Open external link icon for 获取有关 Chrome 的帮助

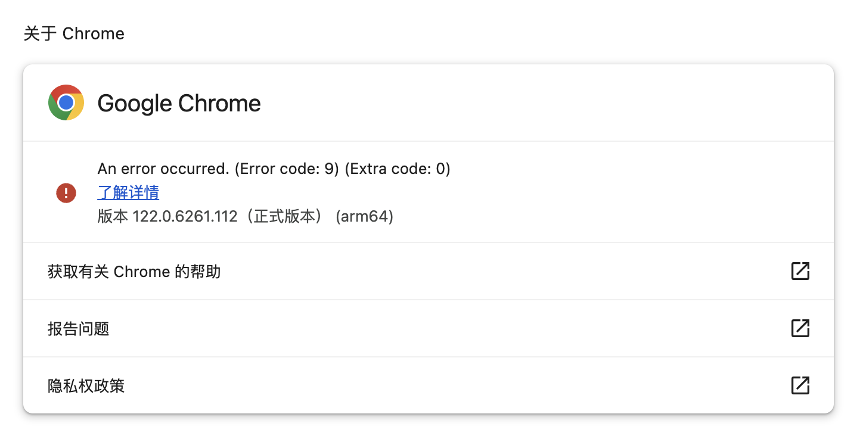pyautogui.click(x=800, y=271)
